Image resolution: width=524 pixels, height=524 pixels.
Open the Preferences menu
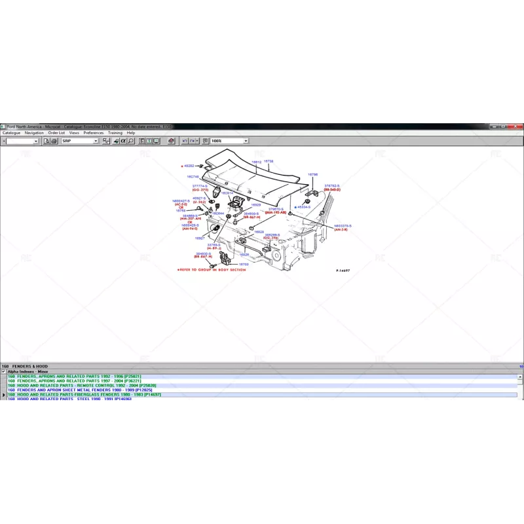pos(93,133)
